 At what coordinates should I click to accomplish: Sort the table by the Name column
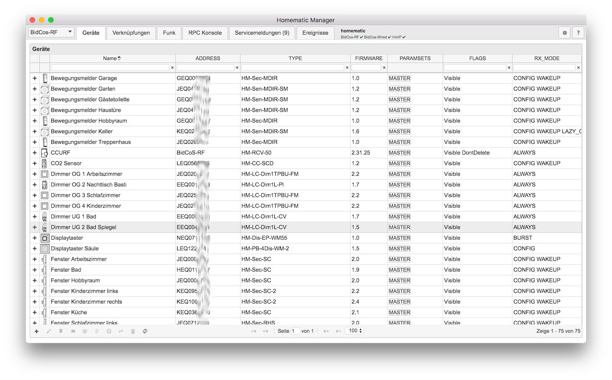point(112,58)
